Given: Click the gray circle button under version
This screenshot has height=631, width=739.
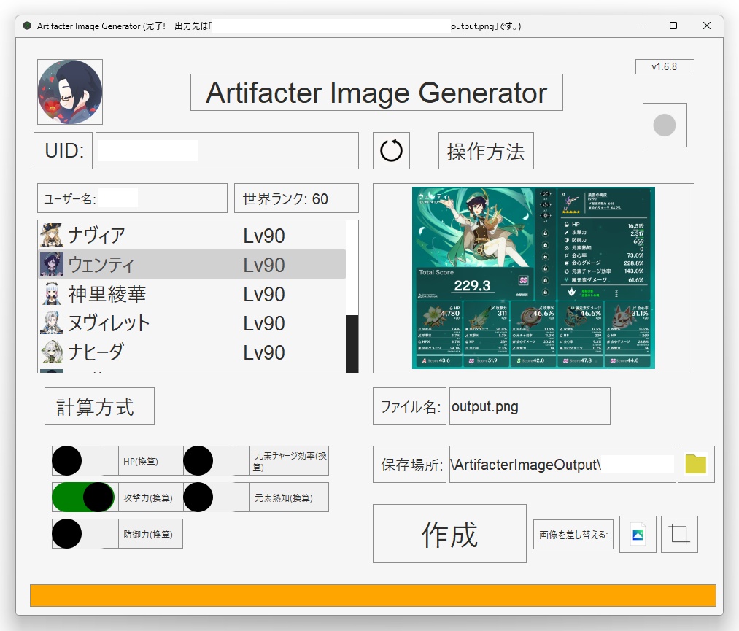Looking at the screenshot, I should point(665,125).
